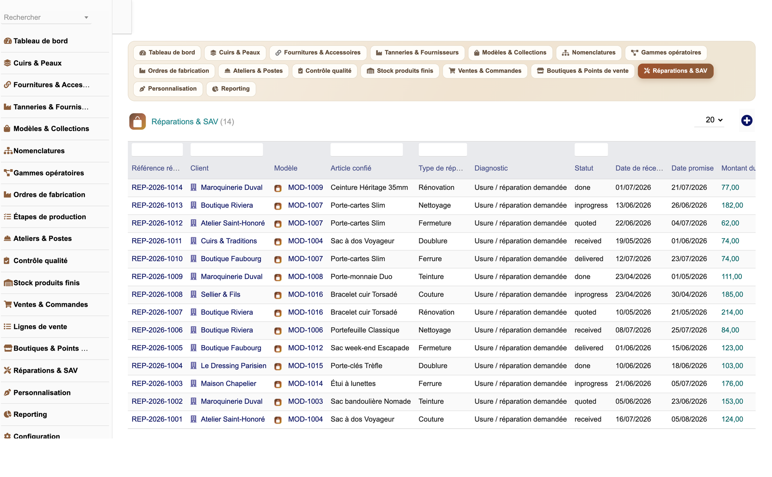Click the Nomenclatures hierarchy icon in sidebar
Screen dimensions: 772x477
8,151
